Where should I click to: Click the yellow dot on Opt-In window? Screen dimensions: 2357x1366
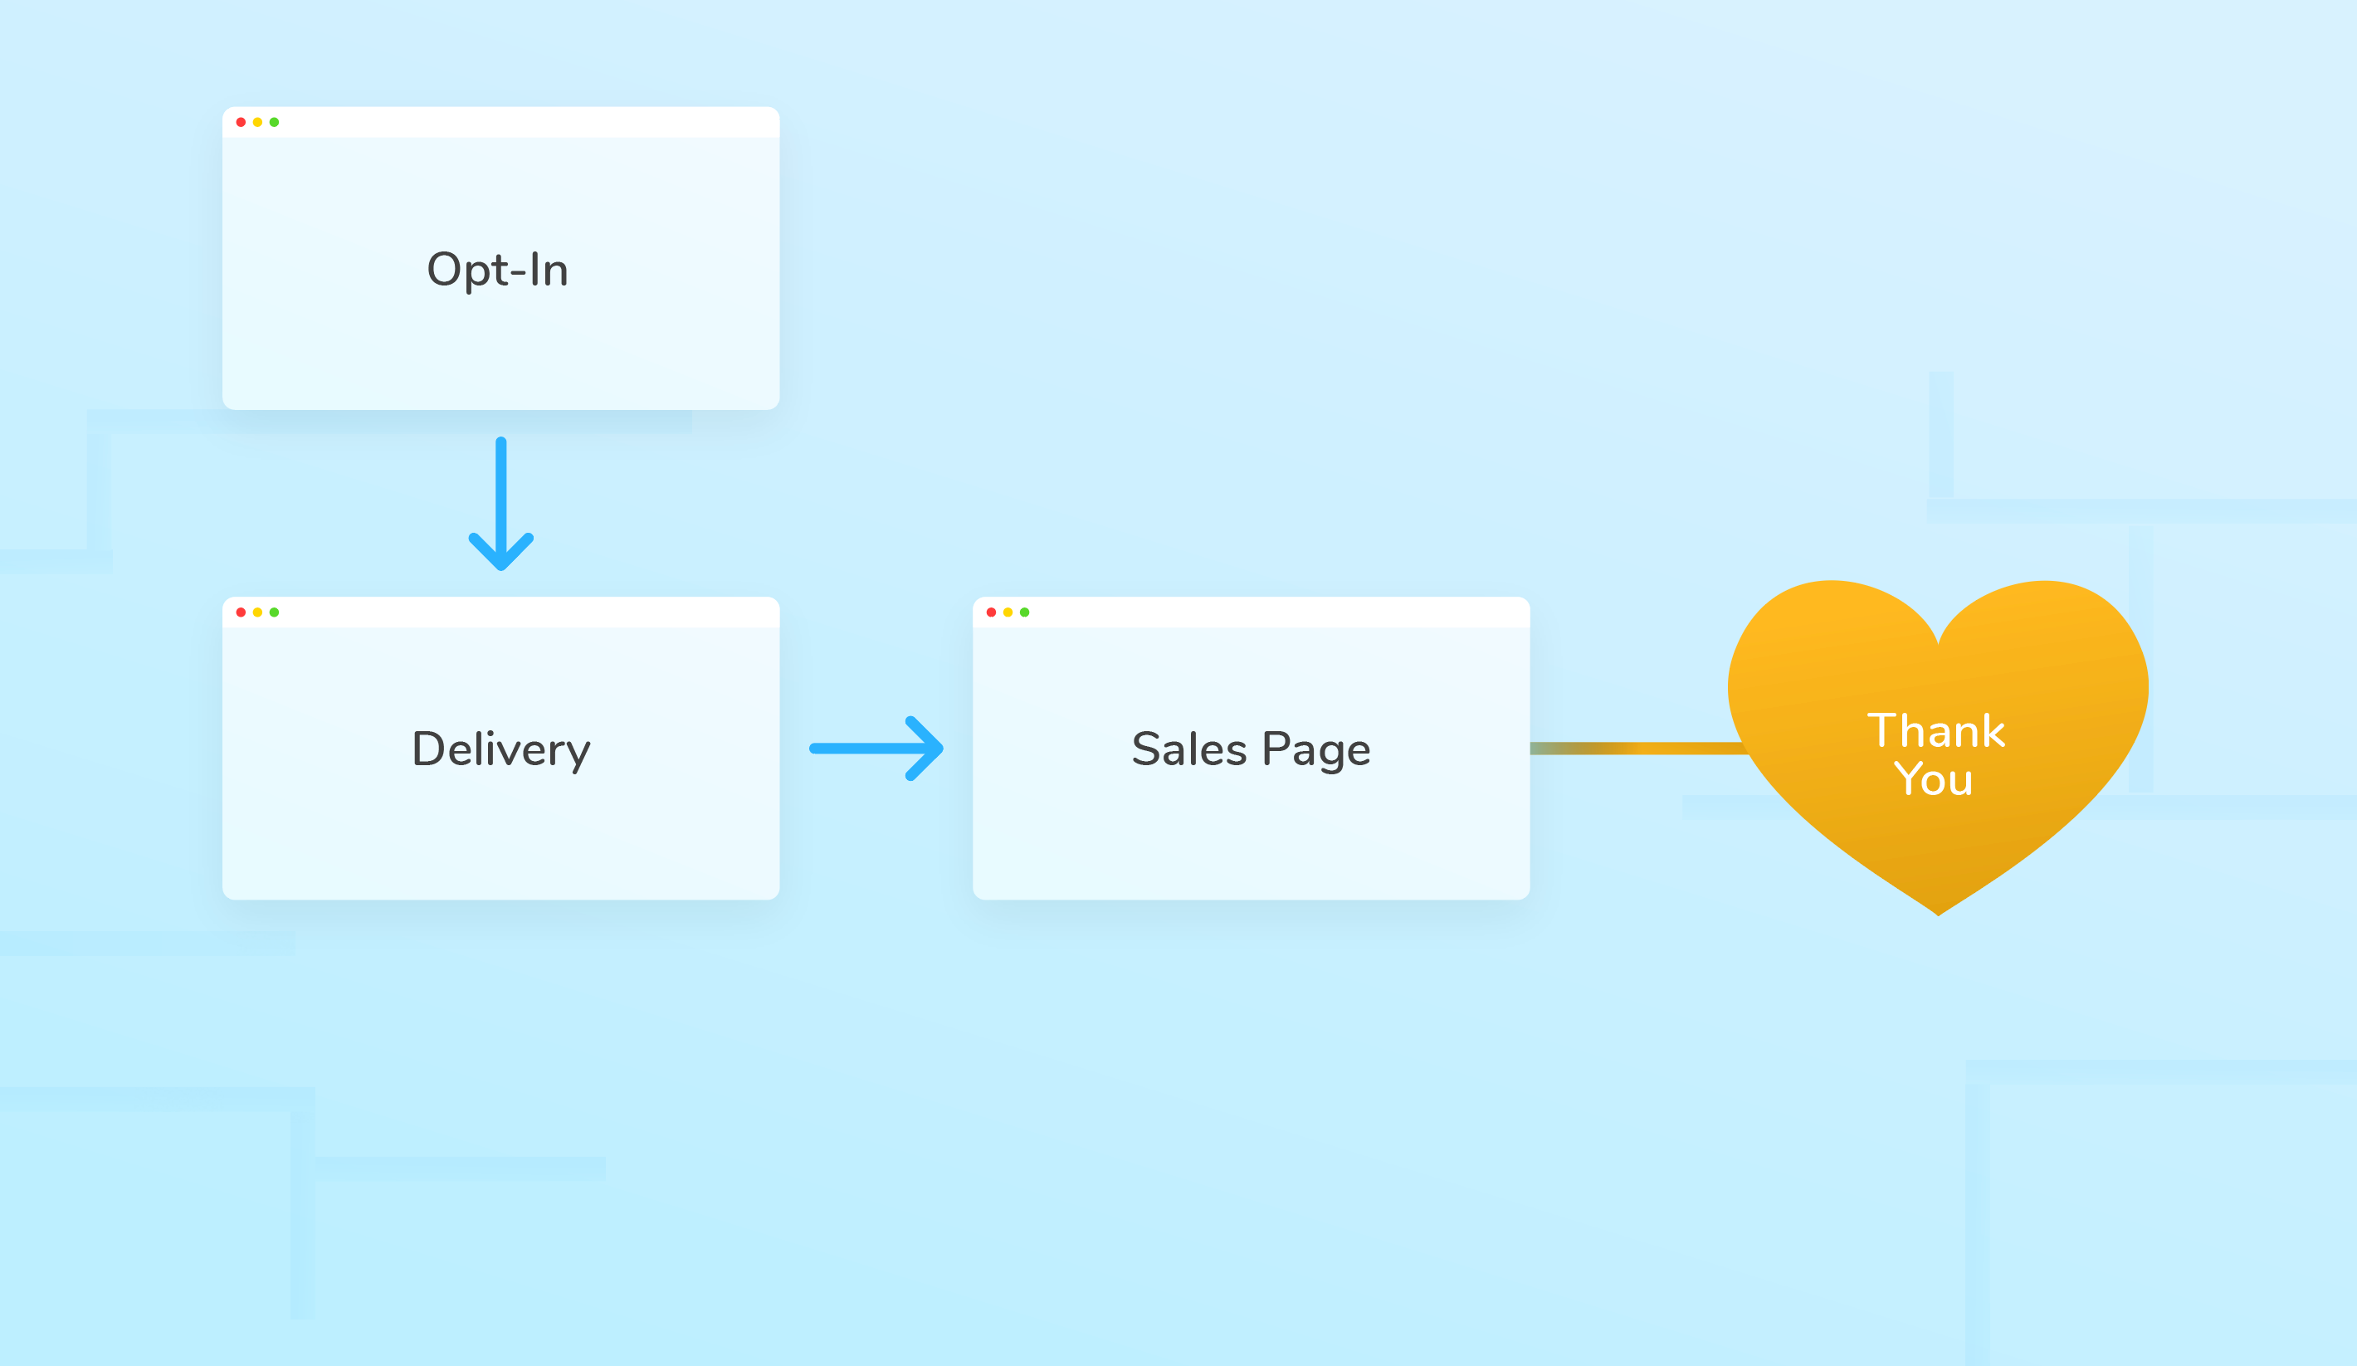(x=257, y=123)
